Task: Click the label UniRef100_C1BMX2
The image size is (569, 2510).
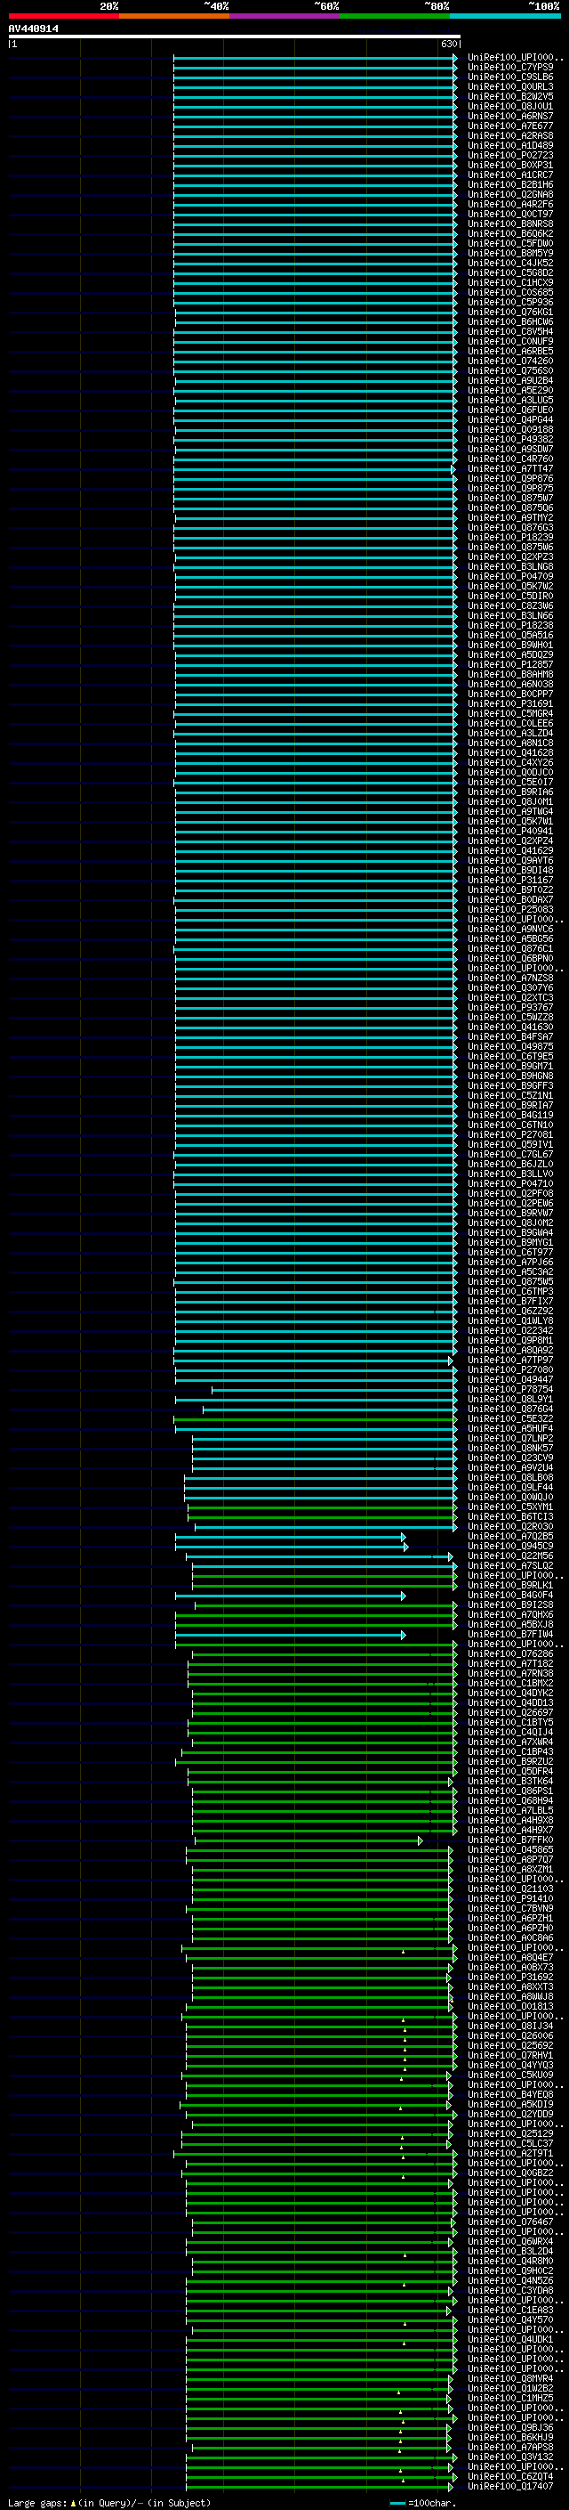Action: click(x=510, y=1683)
